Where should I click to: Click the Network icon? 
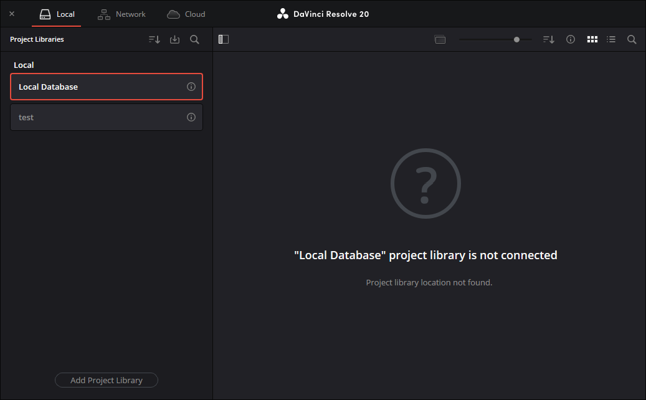(104, 14)
